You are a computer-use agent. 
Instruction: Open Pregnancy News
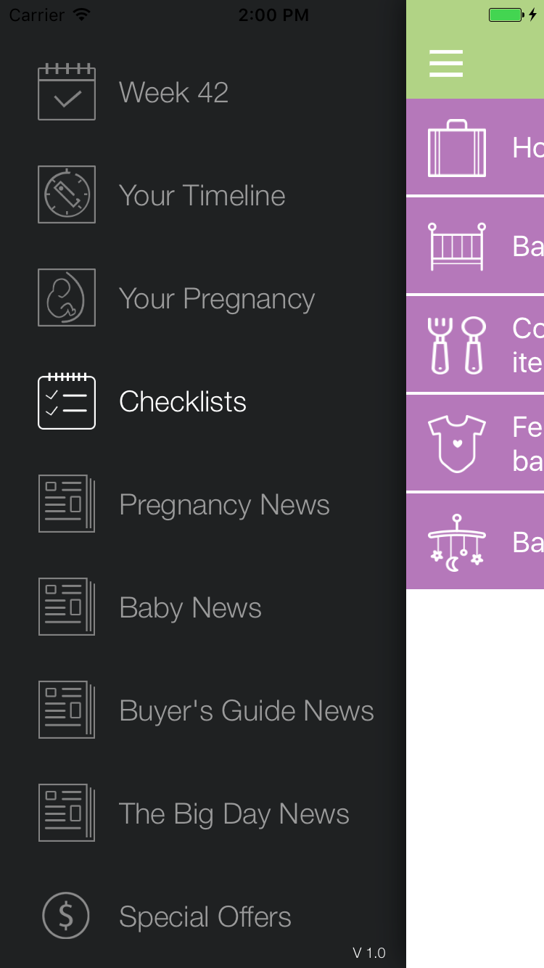pyautogui.click(x=224, y=505)
